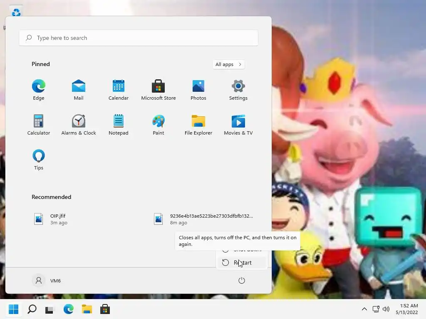Open the Paint app
426x319 pixels.
pyautogui.click(x=159, y=125)
